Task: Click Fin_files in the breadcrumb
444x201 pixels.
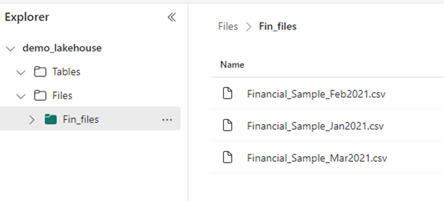Action: 278,26
